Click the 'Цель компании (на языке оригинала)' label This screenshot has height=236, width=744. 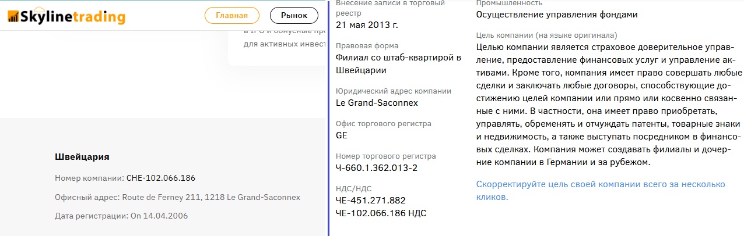(x=546, y=35)
